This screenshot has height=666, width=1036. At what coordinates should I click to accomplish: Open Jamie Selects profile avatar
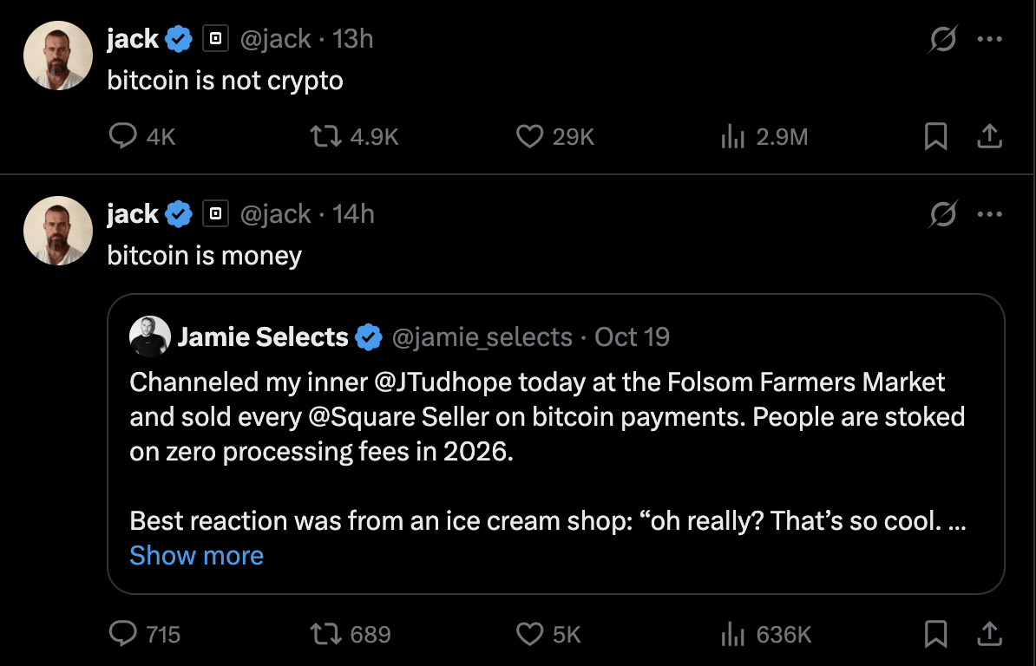coord(149,336)
